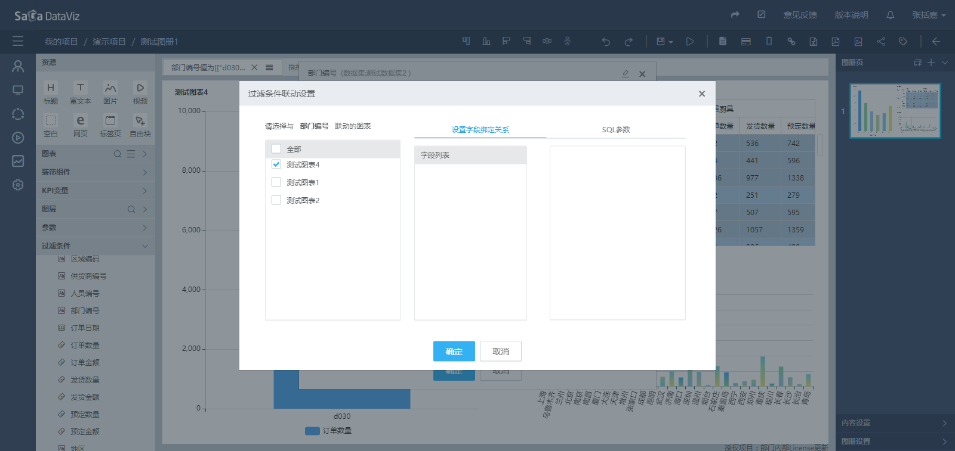Viewport: 955px width, 451px height.
Task: Open the 版本说明 version notes link
Action: (851, 15)
